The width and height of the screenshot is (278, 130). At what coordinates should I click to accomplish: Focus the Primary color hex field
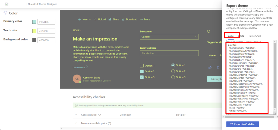pos(46,22)
